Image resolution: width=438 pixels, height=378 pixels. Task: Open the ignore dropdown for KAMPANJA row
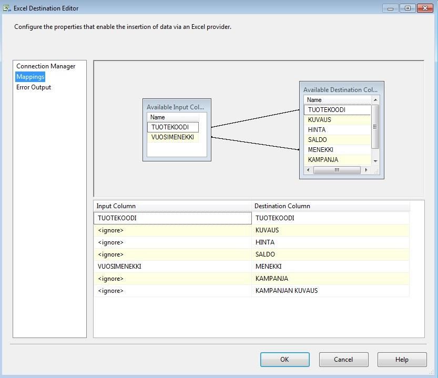(172, 279)
